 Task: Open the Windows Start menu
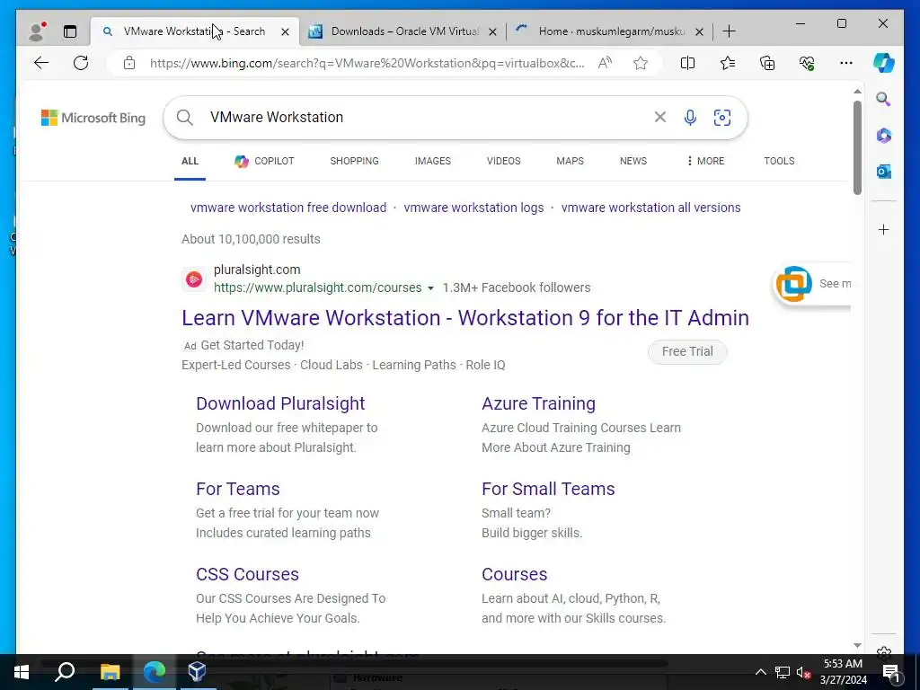point(22,671)
